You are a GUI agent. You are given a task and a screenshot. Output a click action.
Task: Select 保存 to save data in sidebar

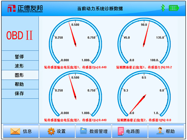(x=20, y=94)
